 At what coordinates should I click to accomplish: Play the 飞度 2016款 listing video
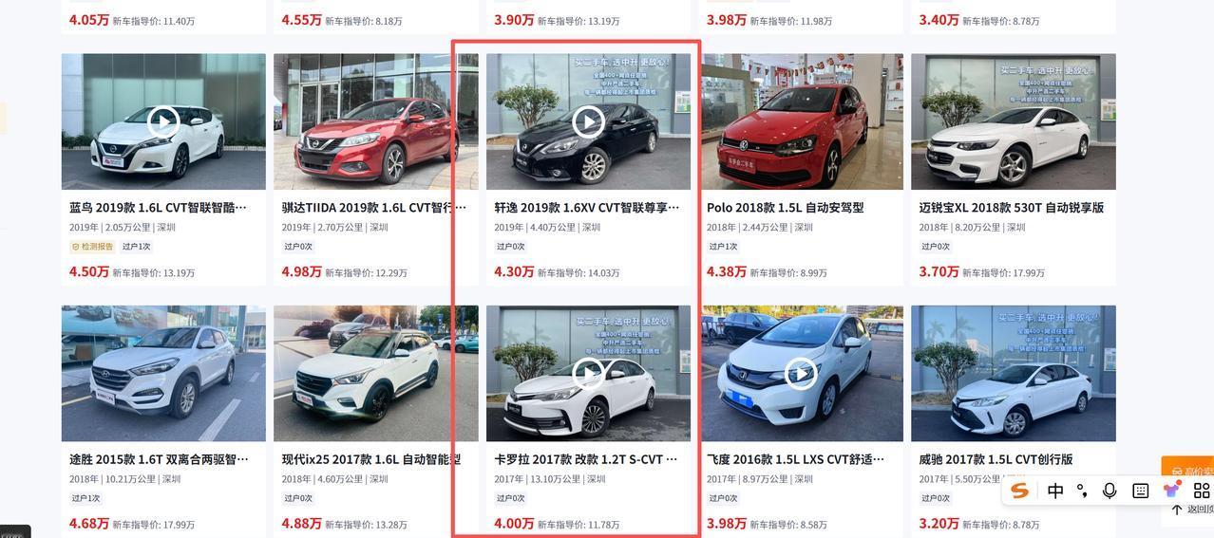point(801,373)
